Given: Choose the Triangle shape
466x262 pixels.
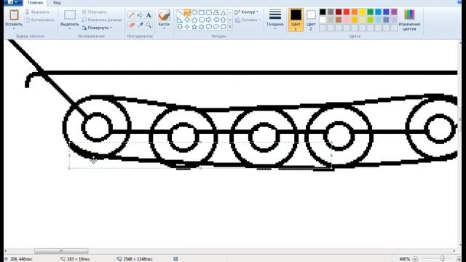Looking at the screenshot, I should (x=224, y=13).
